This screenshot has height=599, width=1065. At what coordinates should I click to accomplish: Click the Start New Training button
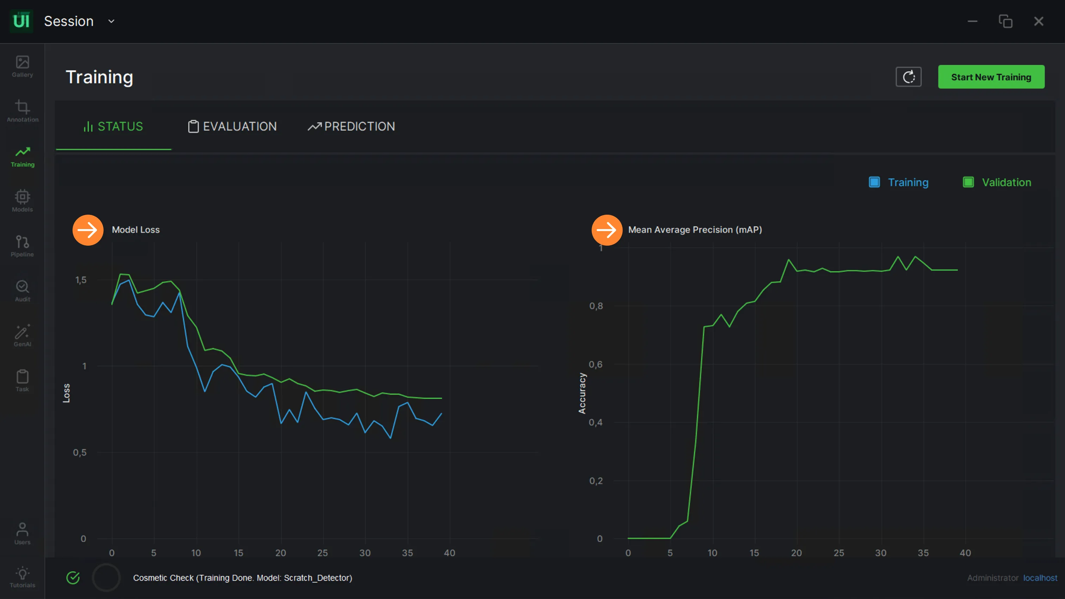(991, 77)
